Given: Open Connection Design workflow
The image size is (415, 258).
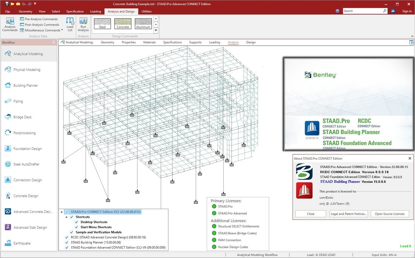Looking at the screenshot, I should 29,180.
